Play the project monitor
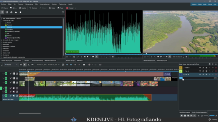The height and width of the screenshot is (122, 218). coord(161,57)
